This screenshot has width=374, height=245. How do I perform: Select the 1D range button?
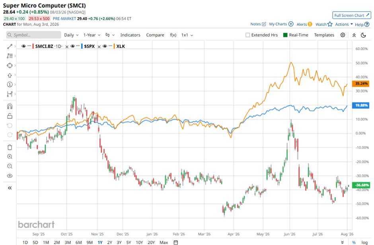[25, 242]
